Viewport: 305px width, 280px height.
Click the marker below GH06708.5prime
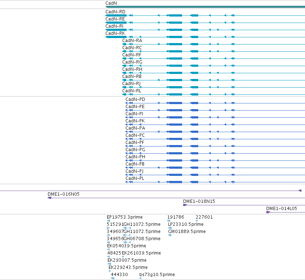[127, 242]
